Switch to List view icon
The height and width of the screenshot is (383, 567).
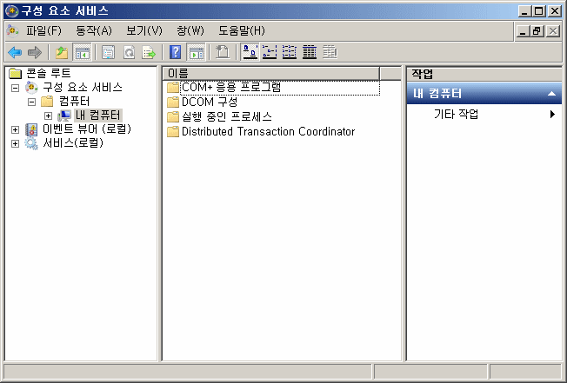pyautogui.click(x=290, y=53)
